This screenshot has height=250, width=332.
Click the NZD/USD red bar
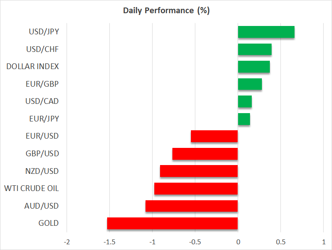(199, 171)
